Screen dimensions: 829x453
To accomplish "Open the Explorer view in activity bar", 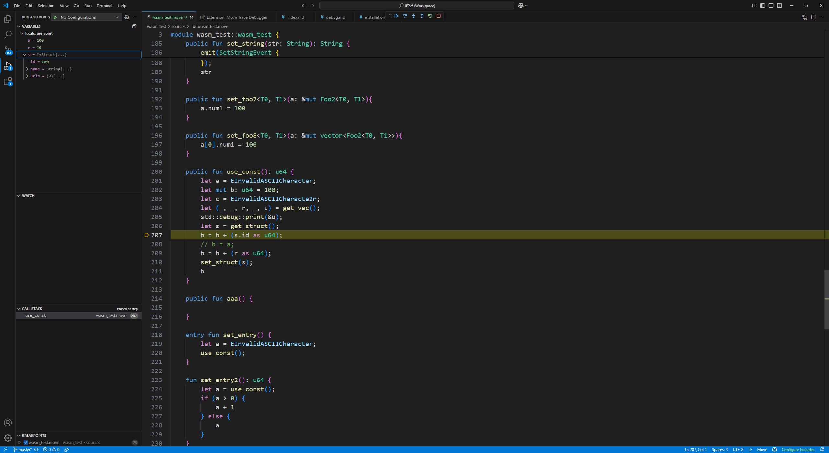I will tap(8, 19).
